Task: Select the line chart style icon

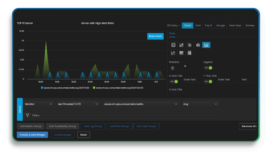Action: click(x=182, y=45)
